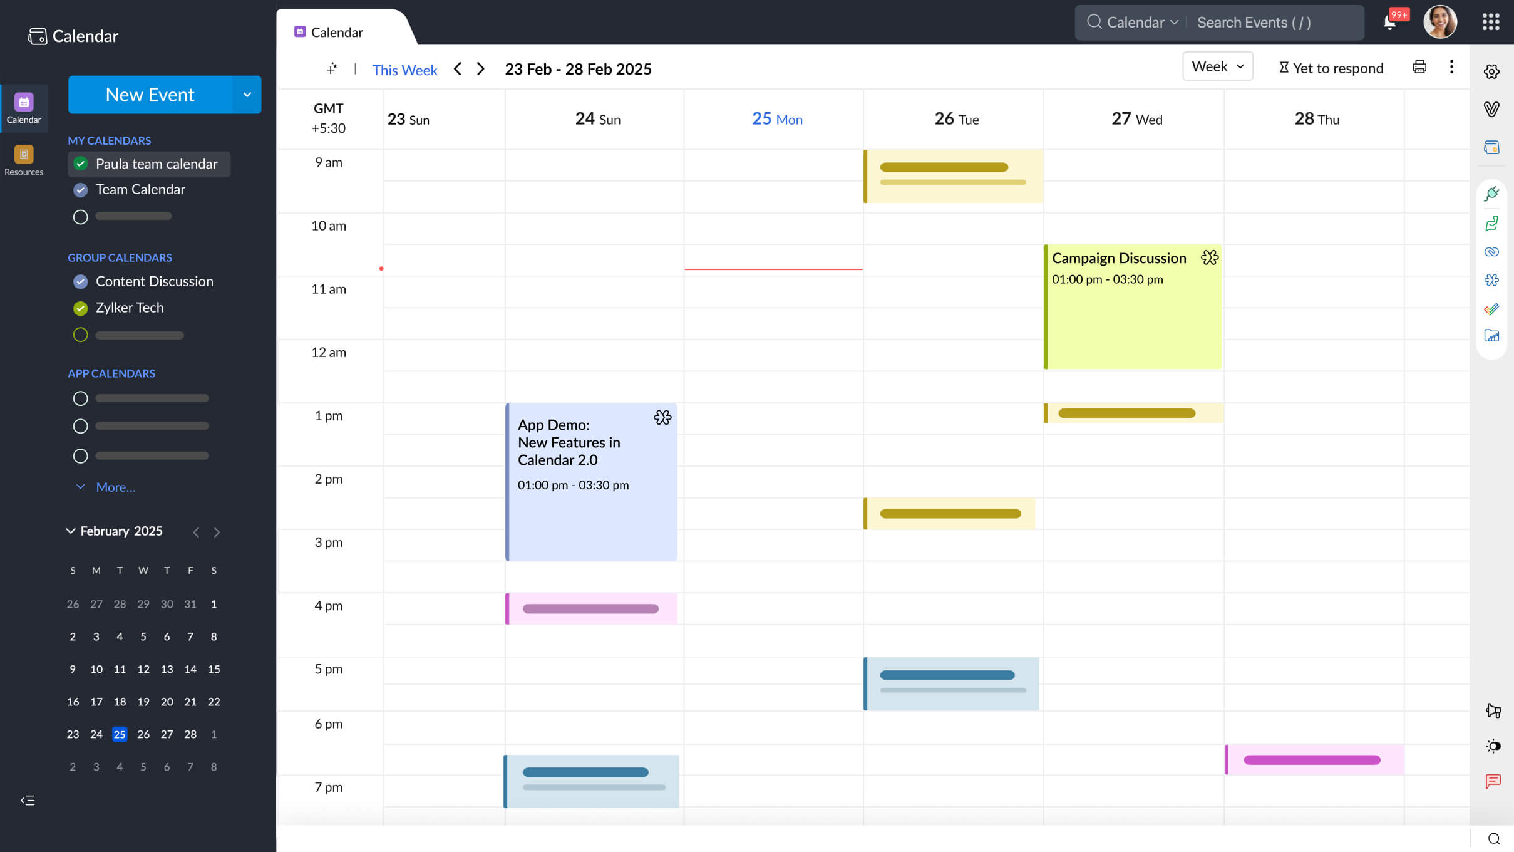
Task: Open Calendar settings via the gear icon
Action: point(1492,71)
